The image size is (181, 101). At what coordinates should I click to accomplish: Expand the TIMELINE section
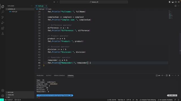[x=20, y=95]
